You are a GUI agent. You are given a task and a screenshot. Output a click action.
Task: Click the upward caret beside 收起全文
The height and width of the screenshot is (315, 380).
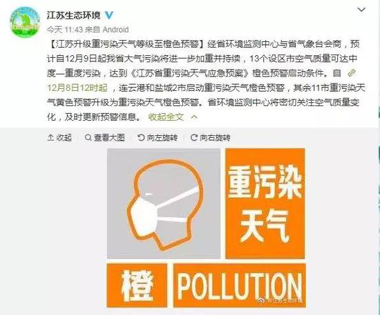194,117
